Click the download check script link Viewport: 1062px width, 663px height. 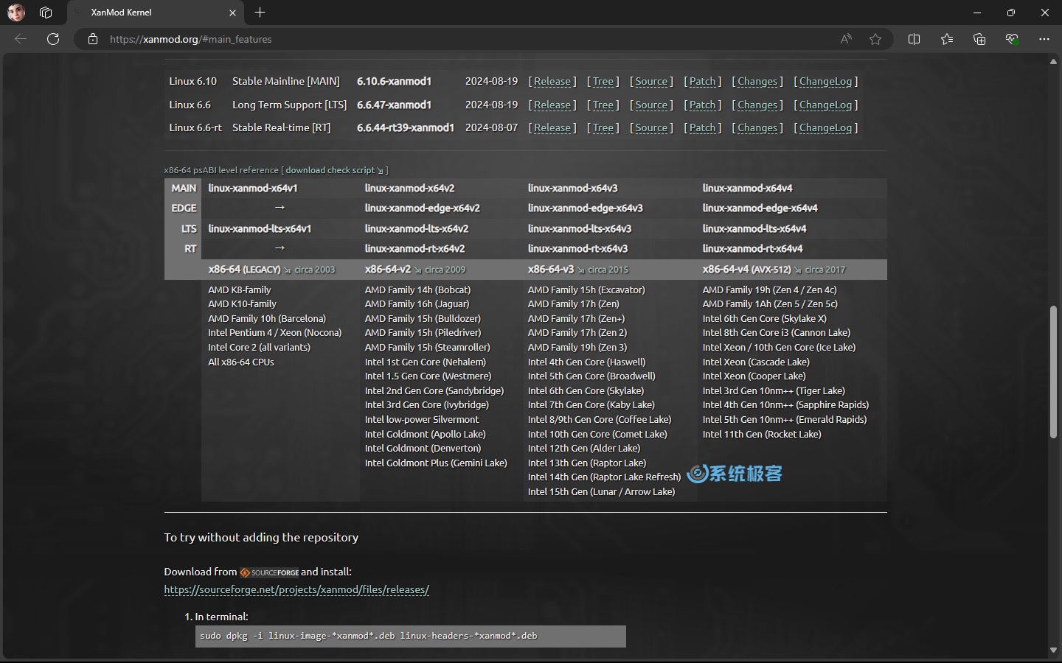pos(334,170)
